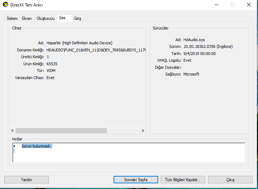Image resolution: width=258 pixels, height=189 pixels.
Task: Click Tüm Bilgileri Kaydet button
Action: click(x=183, y=179)
